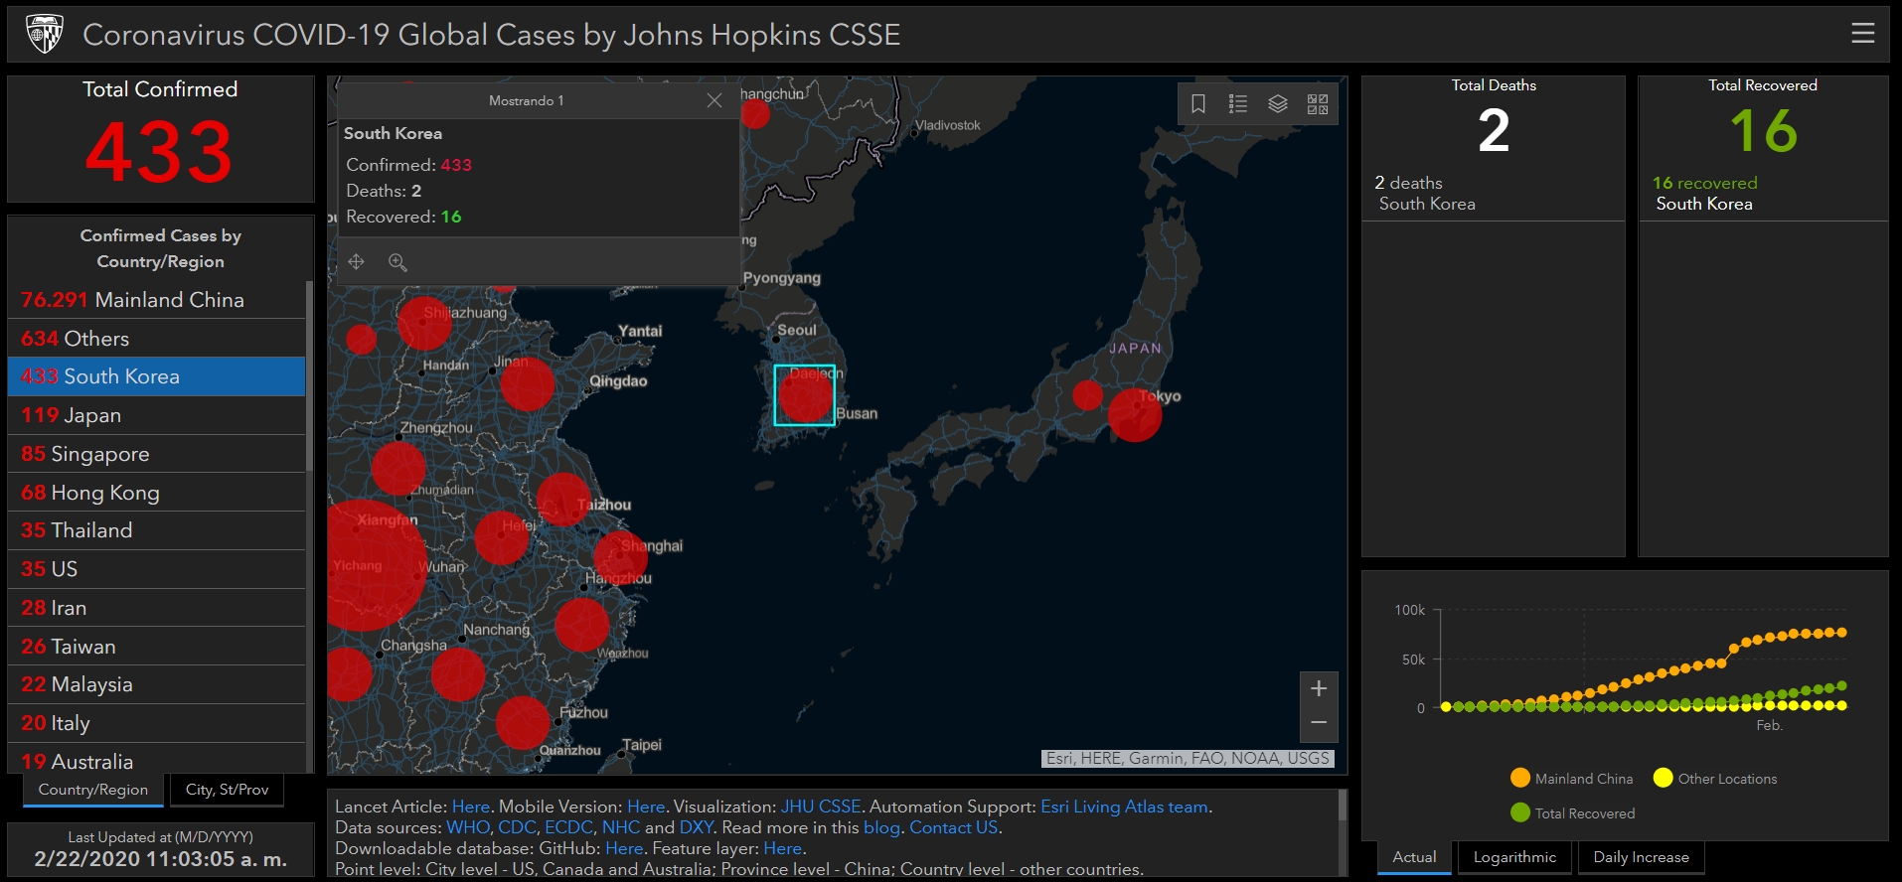
Task: Select Italy in country list
Action: pyautogui.click(x=156, y=723)
